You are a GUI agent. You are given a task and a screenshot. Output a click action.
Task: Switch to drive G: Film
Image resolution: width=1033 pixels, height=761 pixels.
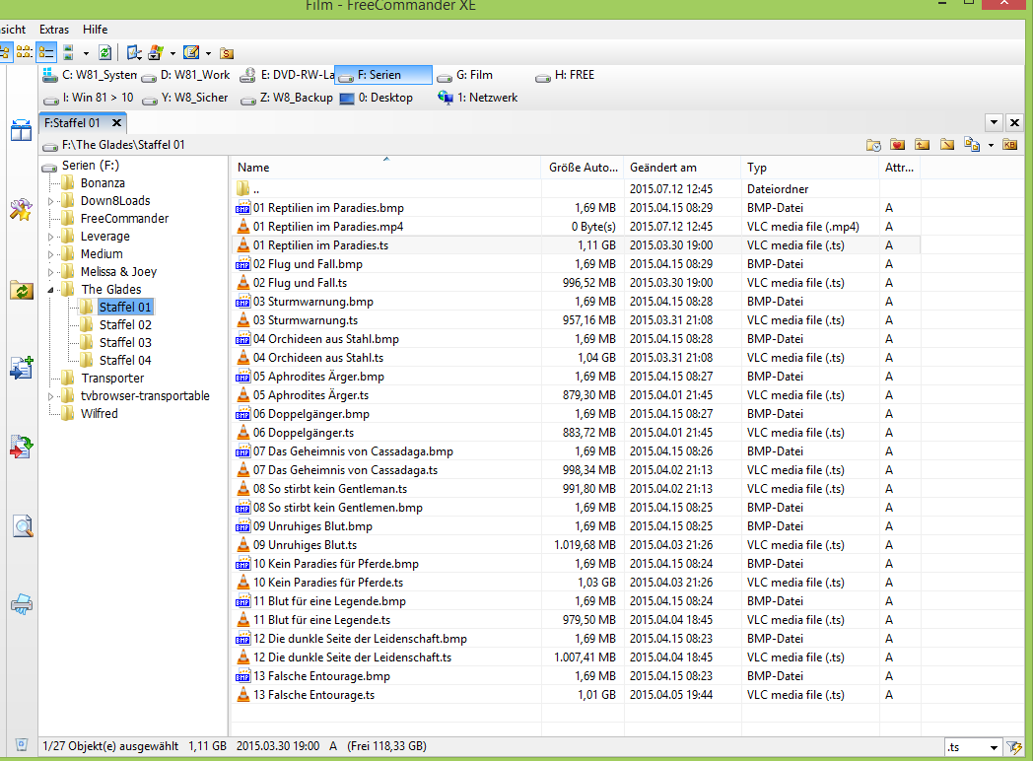click(x=465, y=75)
